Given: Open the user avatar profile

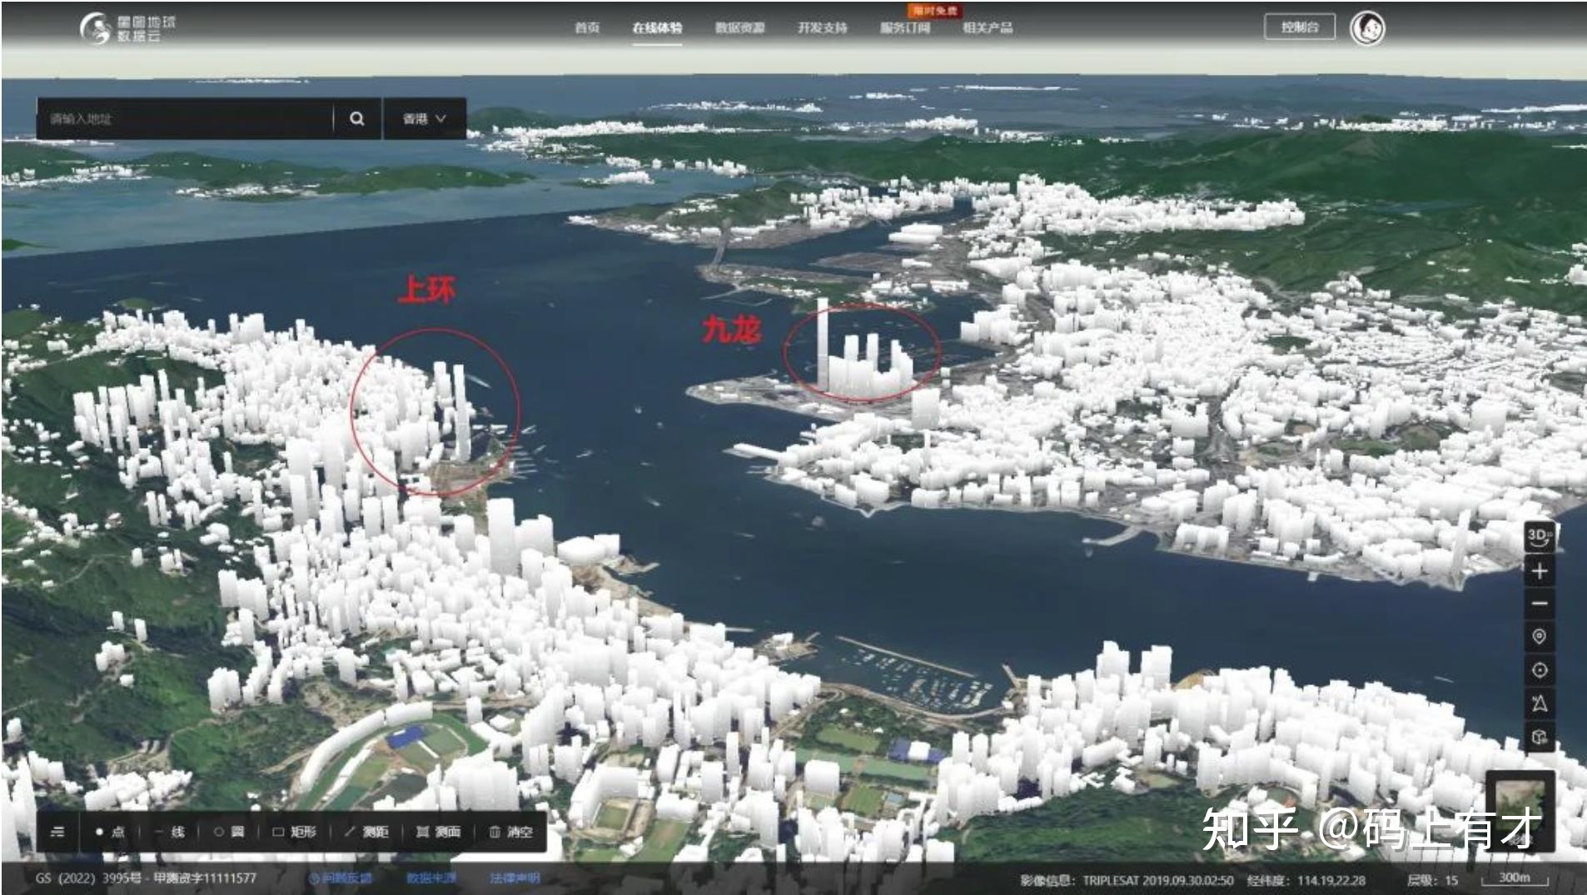Looking at the screenshot, I should 1367,28.
